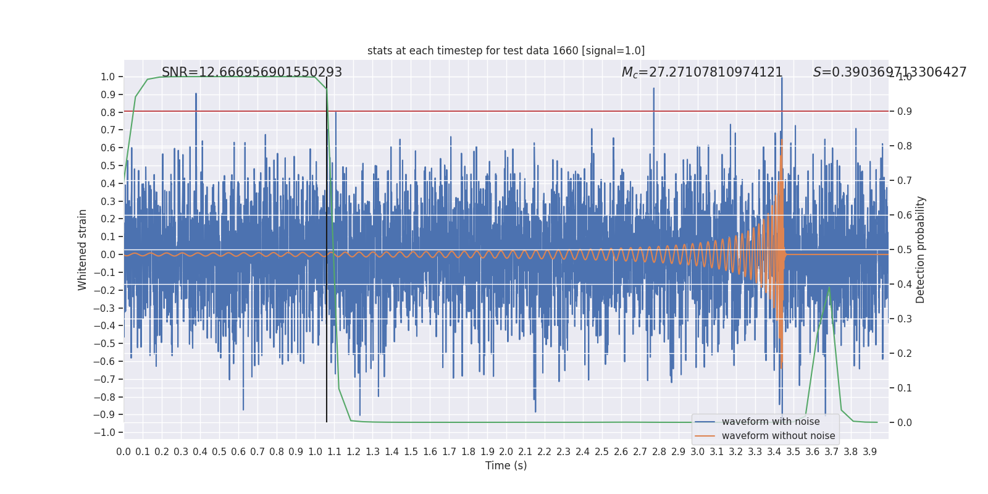This screenshot has width=988, height=494.
Task: Click the −1.0 tick label on the strain axis
Action: (104, 432)
